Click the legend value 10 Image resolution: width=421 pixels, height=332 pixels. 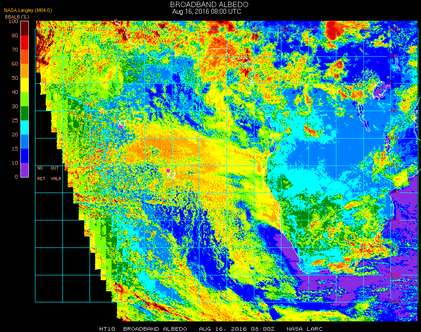pos(15,163)
